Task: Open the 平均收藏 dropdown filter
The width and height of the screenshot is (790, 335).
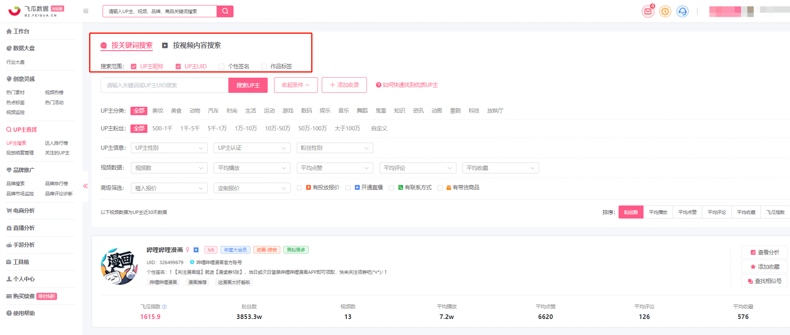Action: tap(500, 168)
